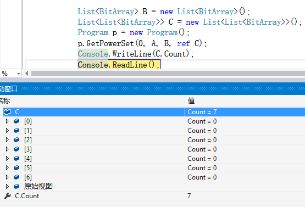Click the value 'Count = 0' for [0]
Image resolution: width=305 pixels, height=207 pixels.
coord(202,121)
